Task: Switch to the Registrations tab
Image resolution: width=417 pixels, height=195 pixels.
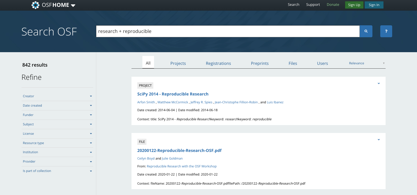Action: (x=218, y=63)
